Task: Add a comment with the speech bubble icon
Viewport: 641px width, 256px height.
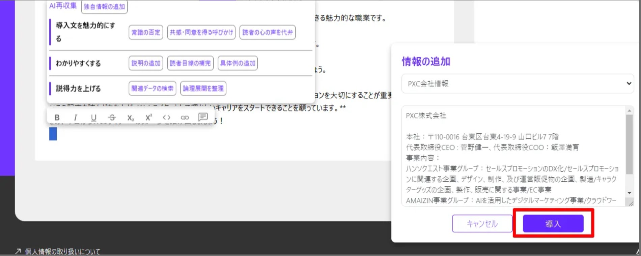Action: [x=203, y=117]
